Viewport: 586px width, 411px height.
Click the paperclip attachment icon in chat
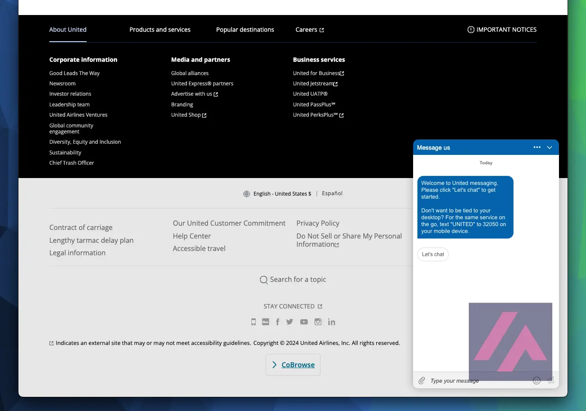point(422,381)
